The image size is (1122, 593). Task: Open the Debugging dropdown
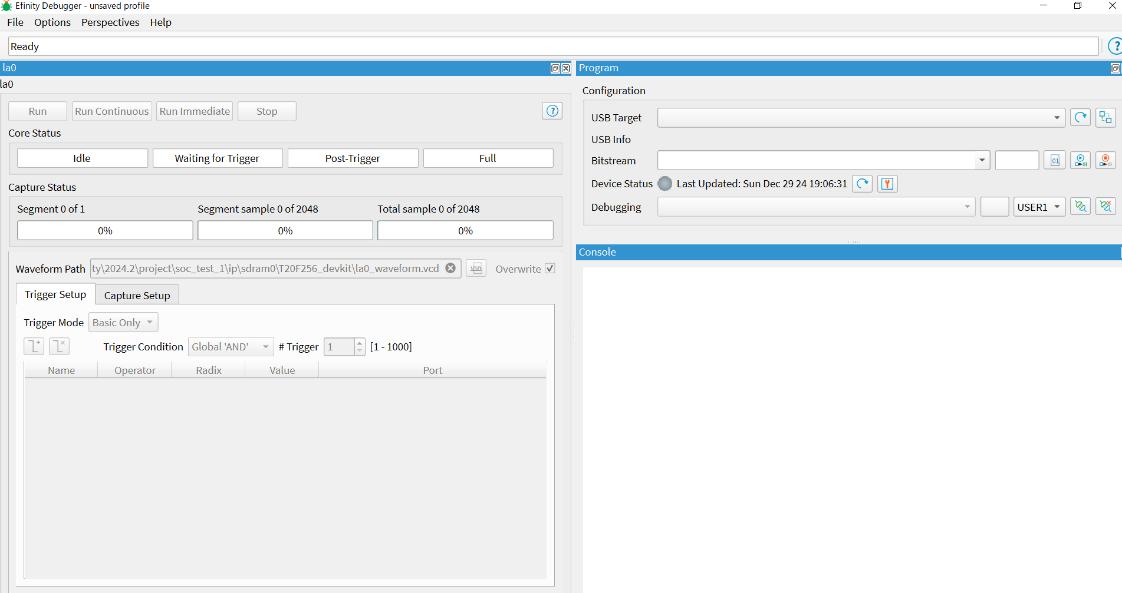[816, 207]
